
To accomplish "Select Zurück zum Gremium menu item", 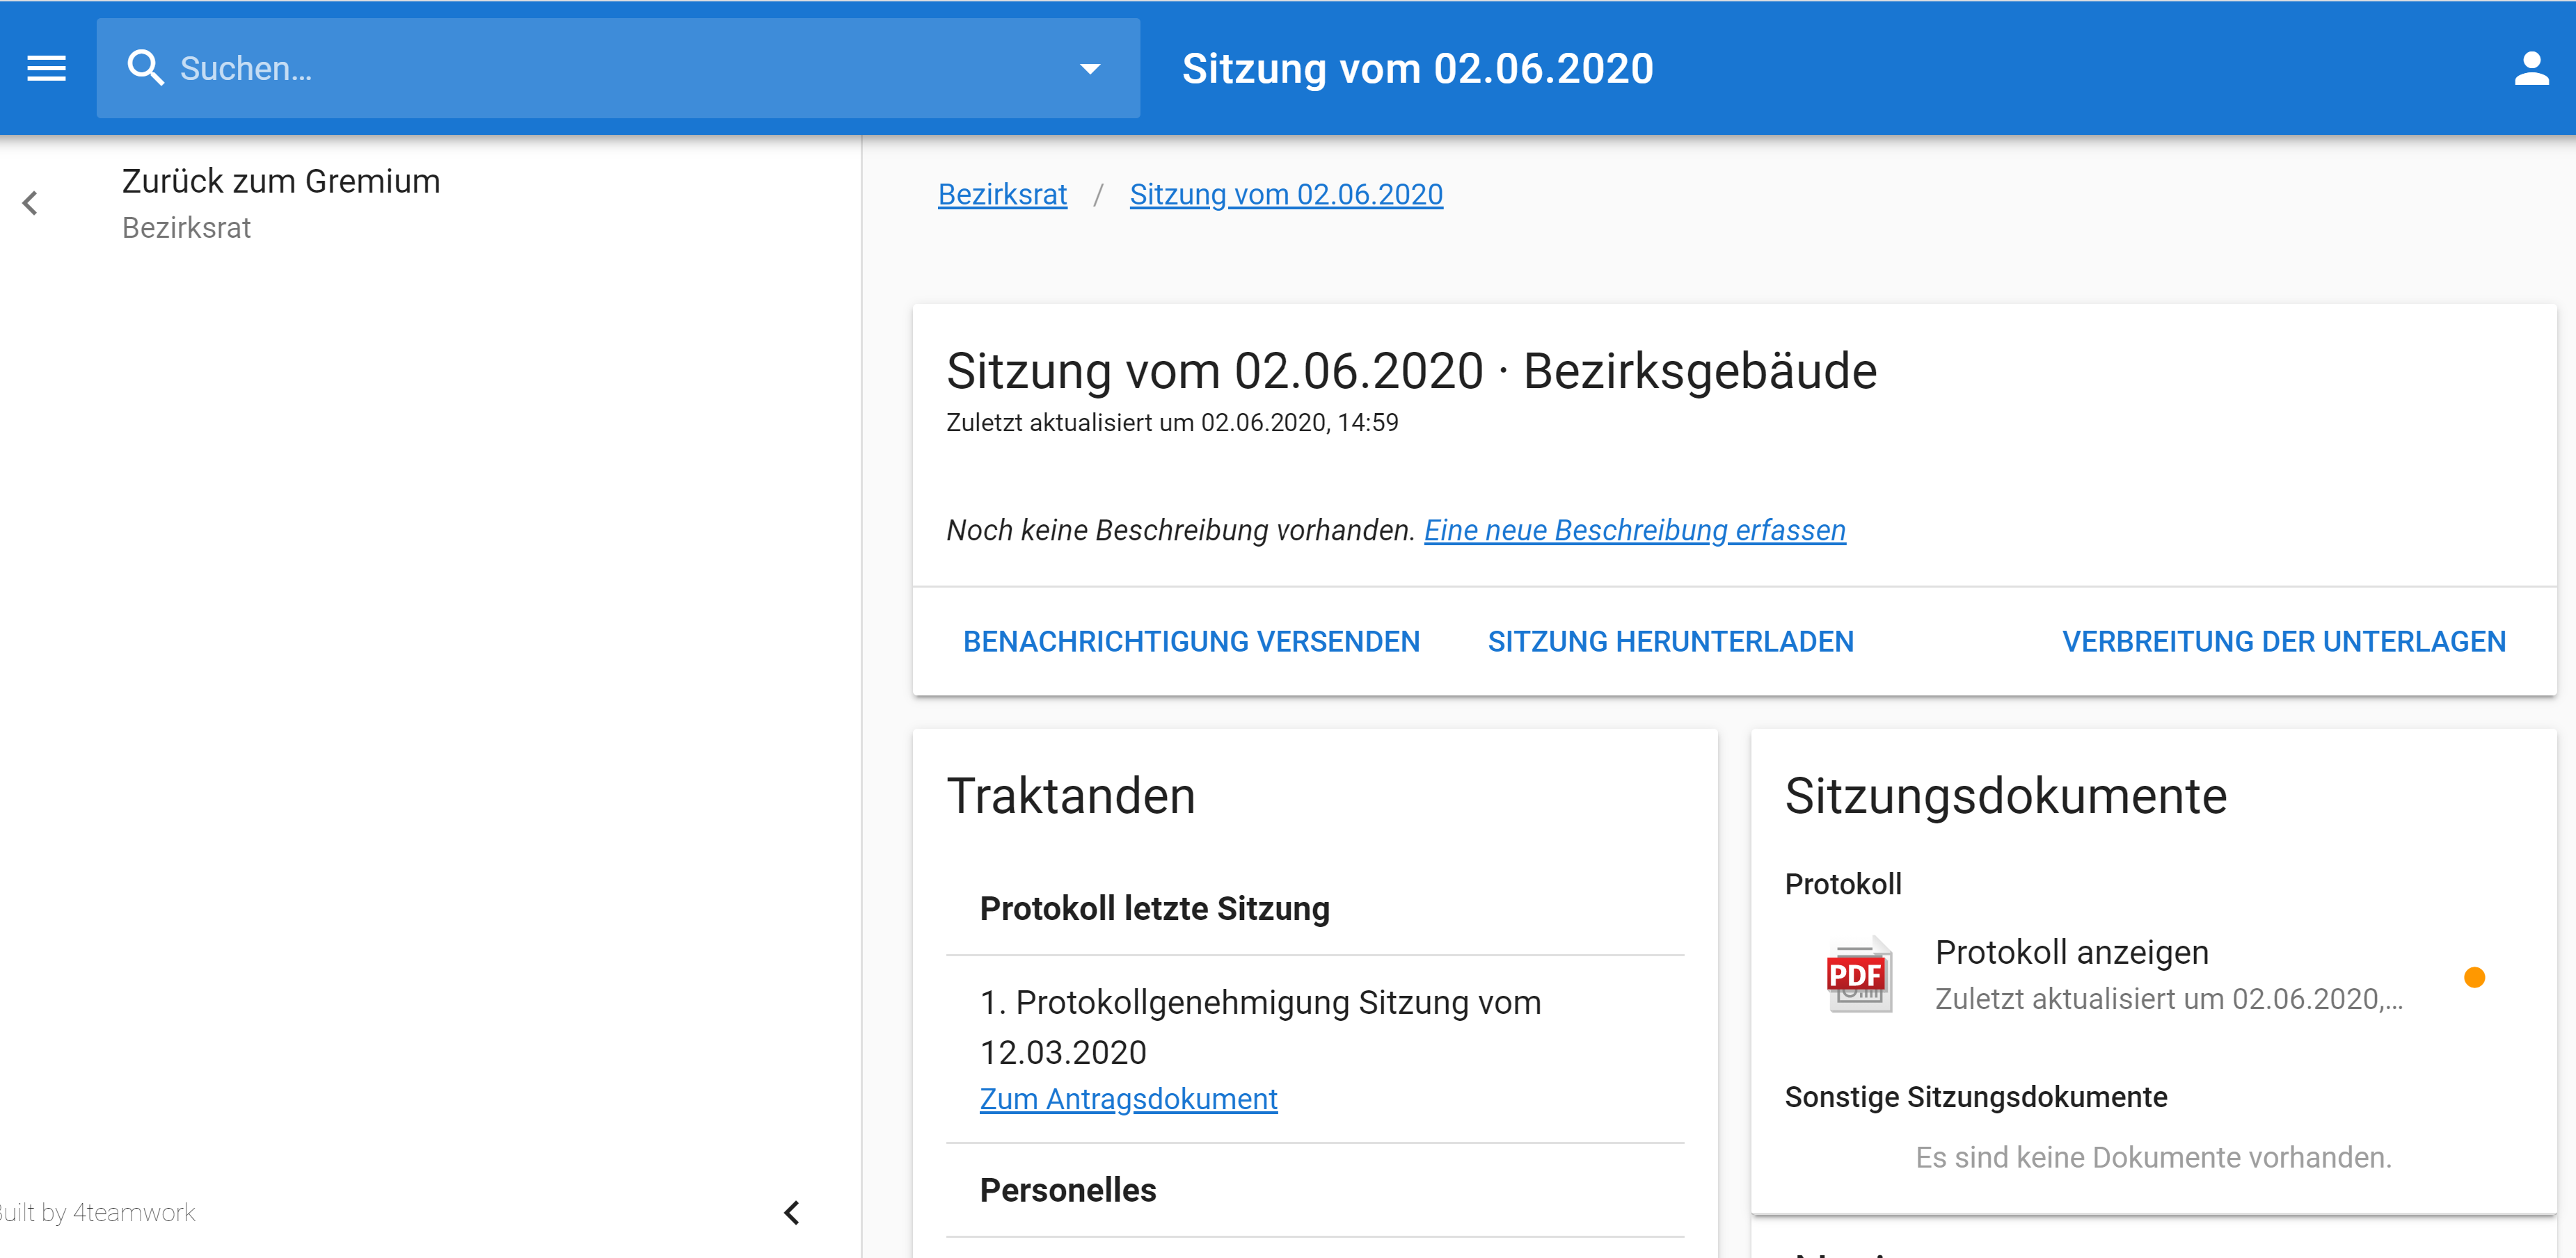I will coord(281,182).
